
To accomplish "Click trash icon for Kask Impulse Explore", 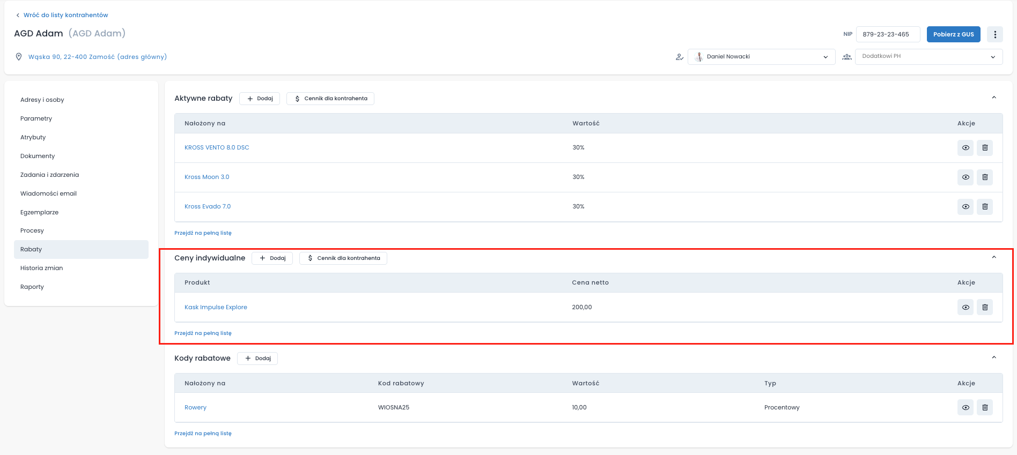I will 984,308.
